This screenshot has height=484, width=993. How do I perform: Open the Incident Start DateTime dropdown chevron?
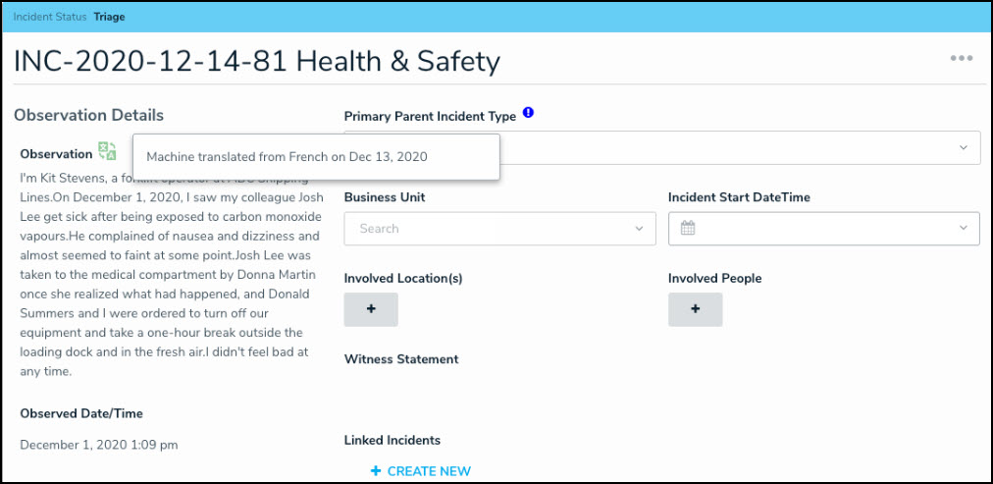(x=963, y=229)
